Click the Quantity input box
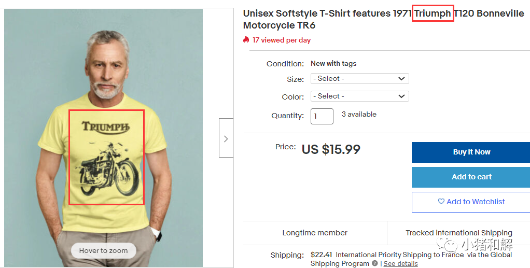This screenshot has width=530, height=268. tap(322, 116)
